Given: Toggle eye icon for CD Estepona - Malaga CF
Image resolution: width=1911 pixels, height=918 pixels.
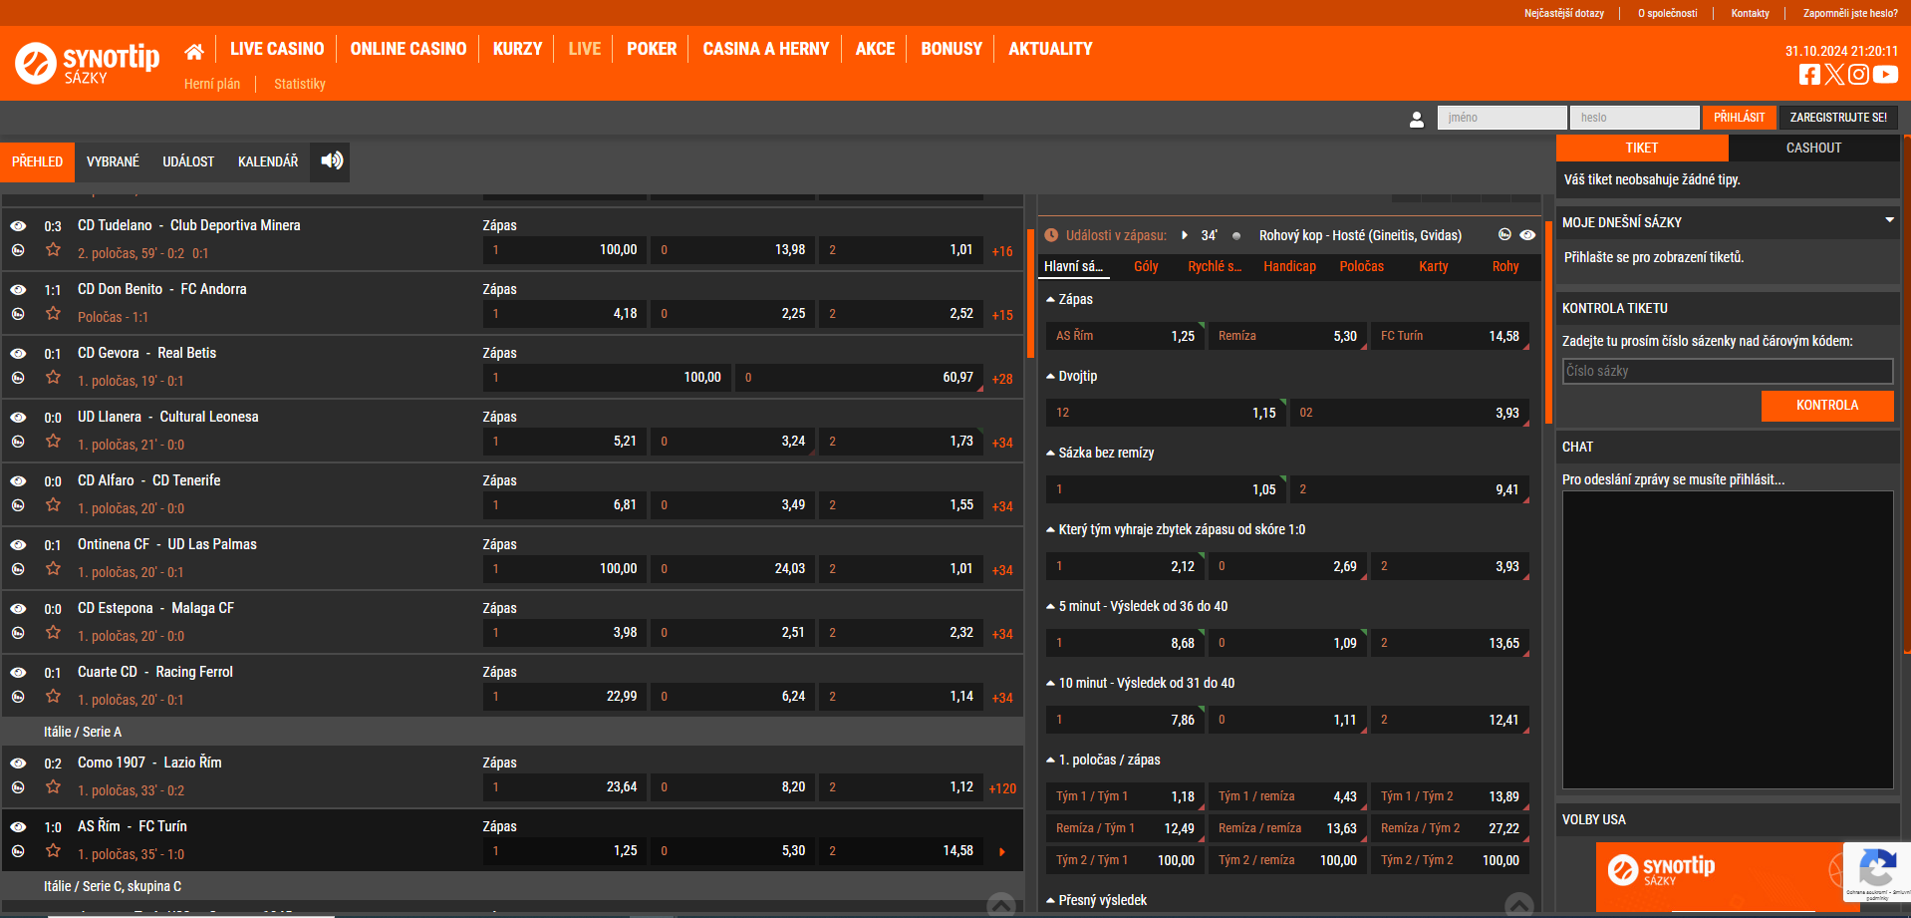Looking at the screenshot, I should tap(18, 609).
